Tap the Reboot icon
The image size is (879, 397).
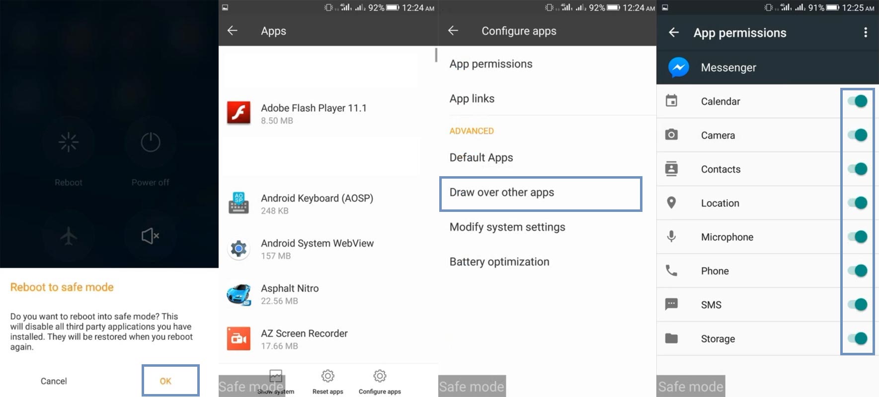pos(69,143)
